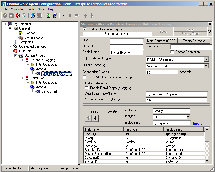Click the connect to computer toolbar icon
Screen dimensions: 215x172
[33, 15]
